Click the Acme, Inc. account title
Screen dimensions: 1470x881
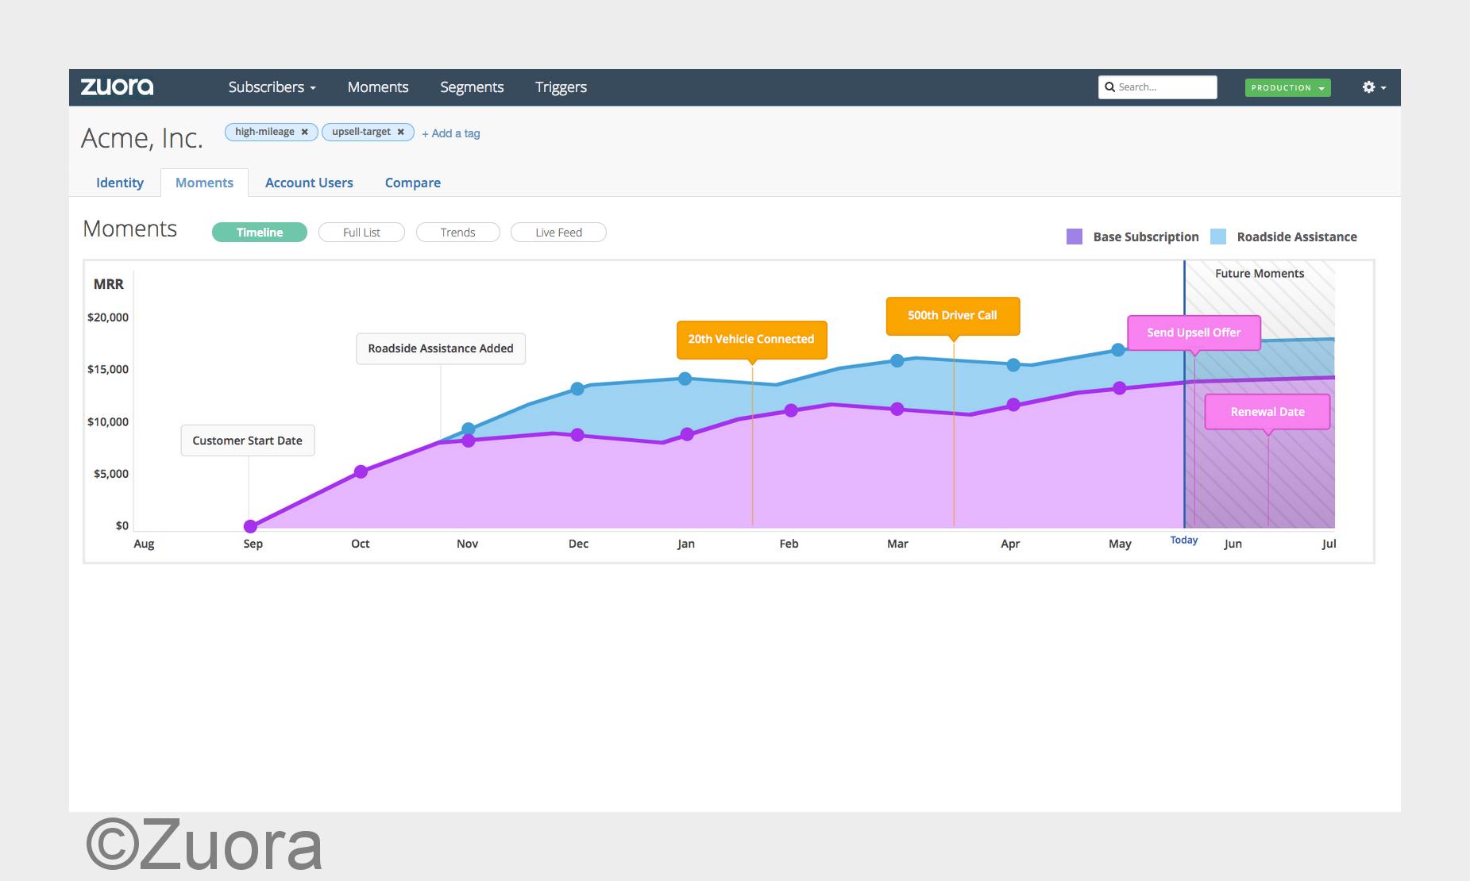(142, 138)
